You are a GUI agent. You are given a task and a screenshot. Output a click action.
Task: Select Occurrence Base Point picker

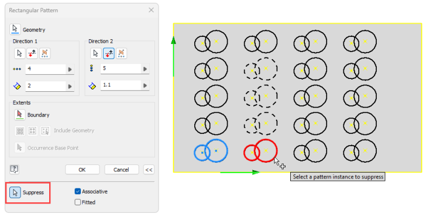tap(20, 148)
